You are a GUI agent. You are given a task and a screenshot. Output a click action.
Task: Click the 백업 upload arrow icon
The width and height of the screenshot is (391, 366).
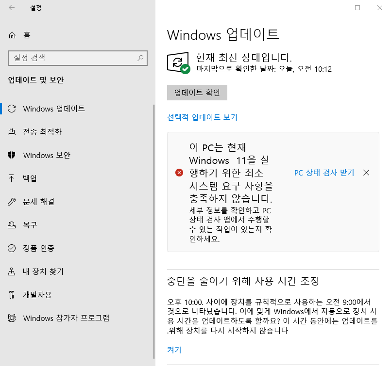pyautogui.click(x=13, y=178)
